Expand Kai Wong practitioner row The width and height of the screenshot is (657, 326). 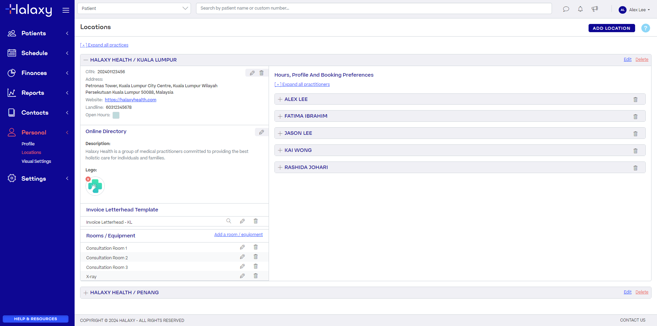pyautogui.click(x=280, y=151)
